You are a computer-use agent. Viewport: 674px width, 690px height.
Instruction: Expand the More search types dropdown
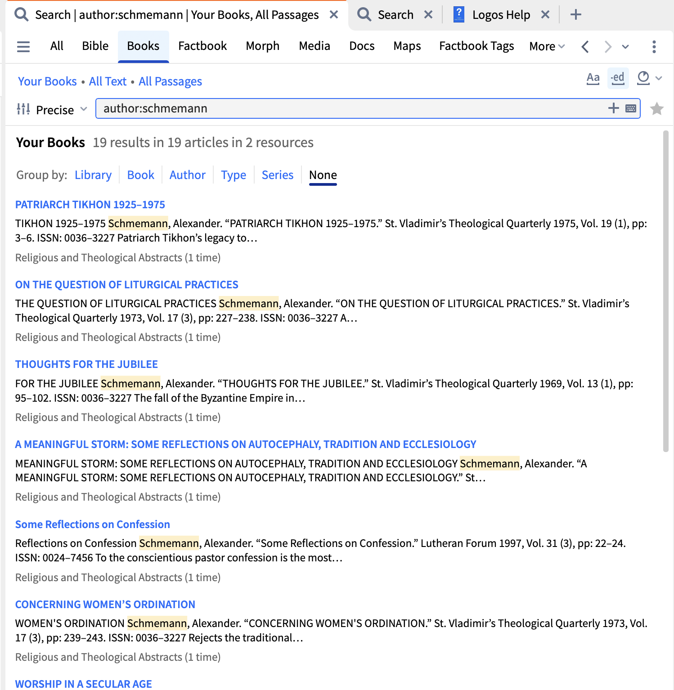pos(547,46)
